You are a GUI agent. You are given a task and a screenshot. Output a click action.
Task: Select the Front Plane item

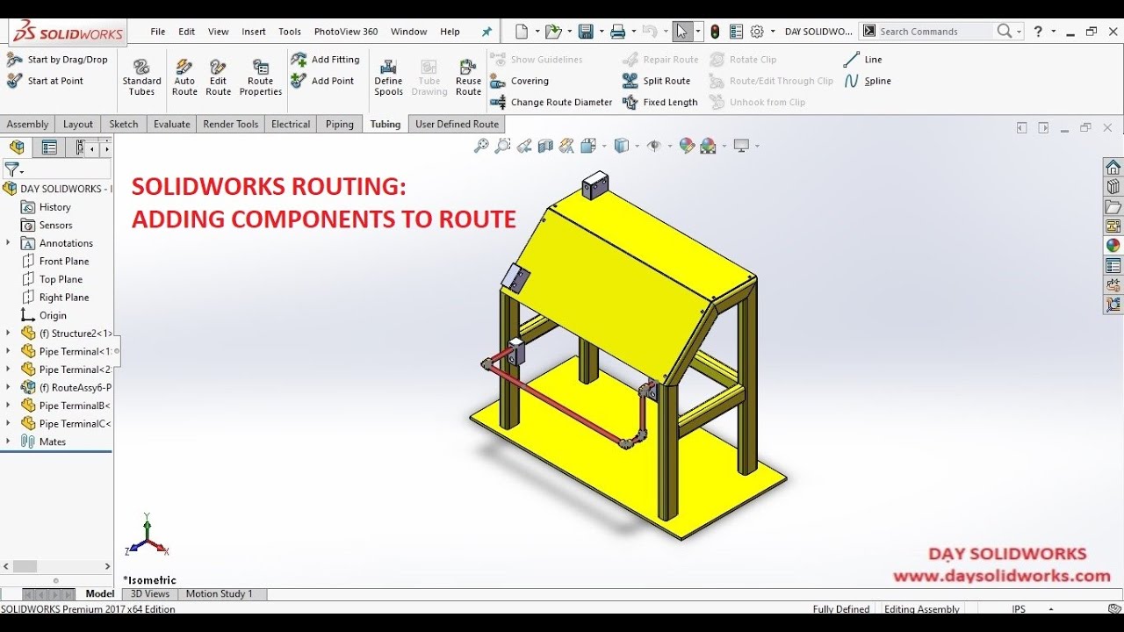(64, 262)
